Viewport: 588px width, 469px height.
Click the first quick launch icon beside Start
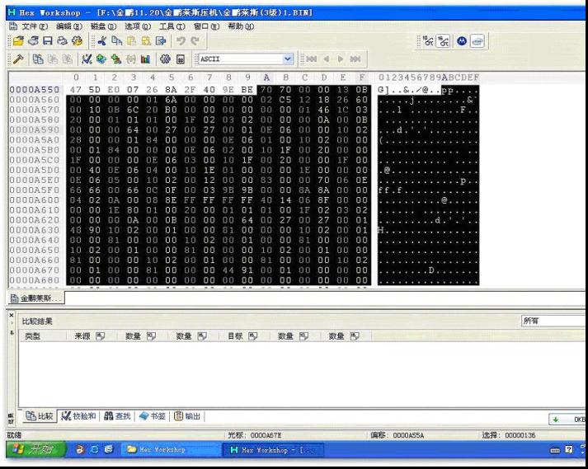point(79,449)
